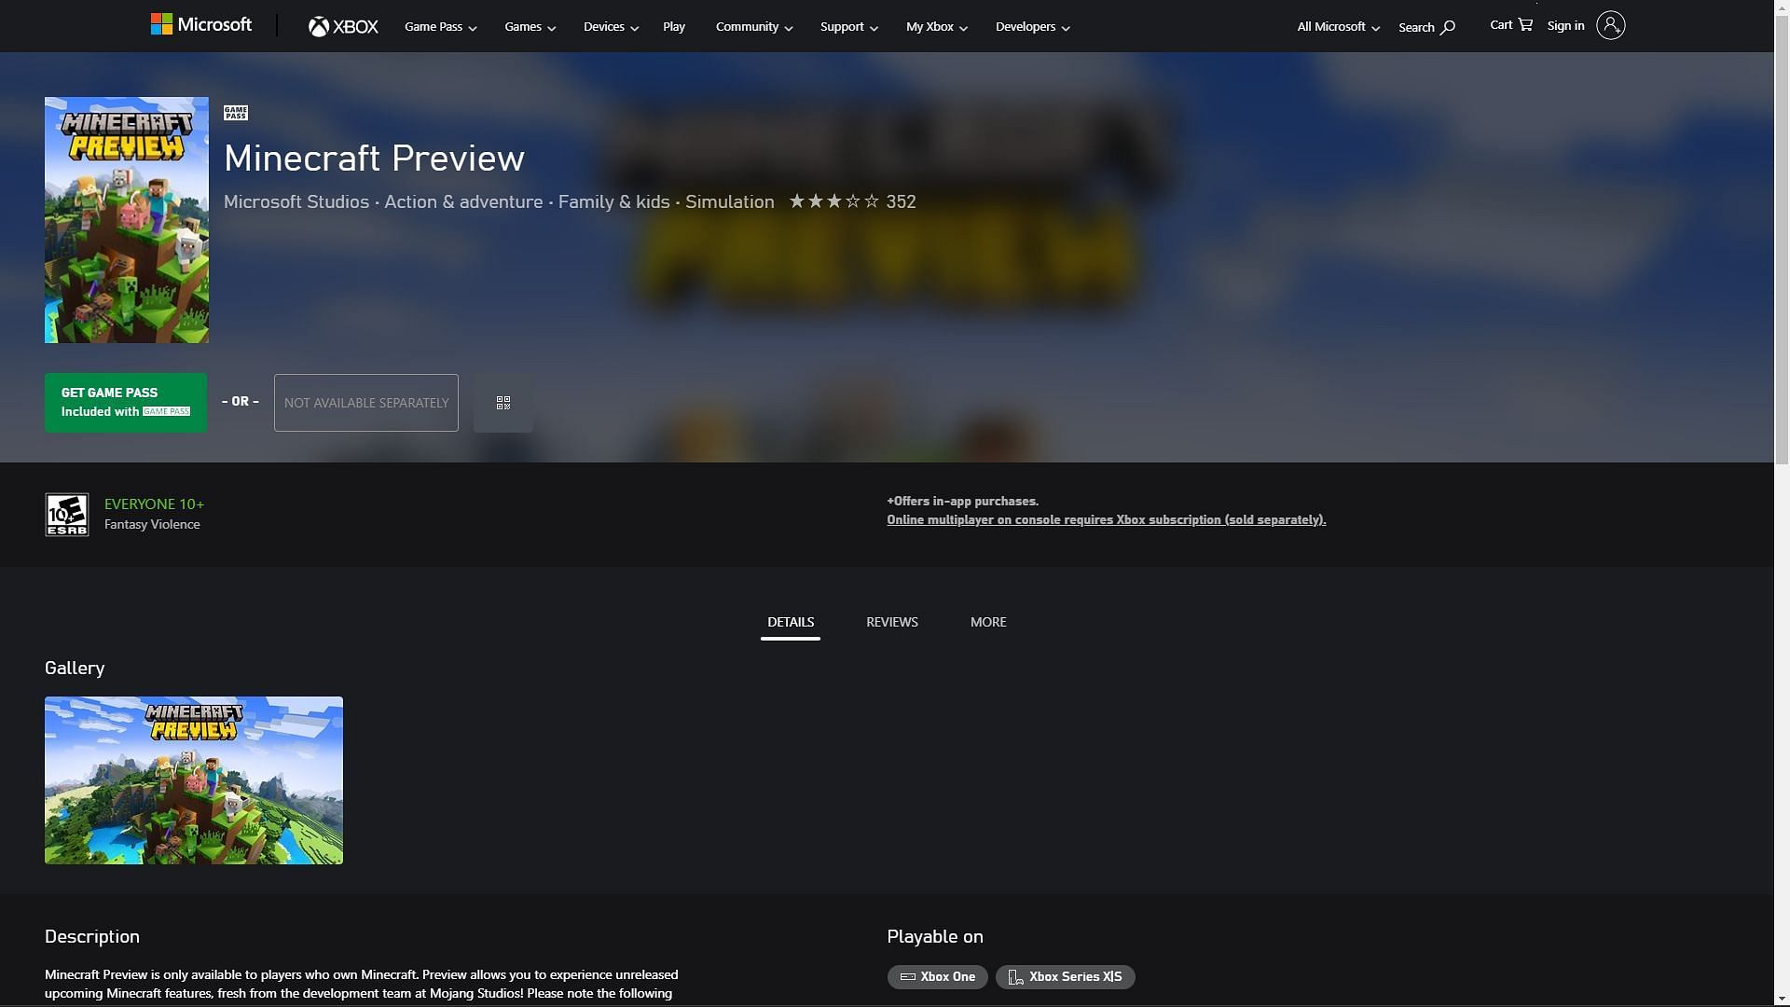Click the Microsoft Studios publisher link
The height and width of the screenshot is (1007, 1790).
coord(296,201)
